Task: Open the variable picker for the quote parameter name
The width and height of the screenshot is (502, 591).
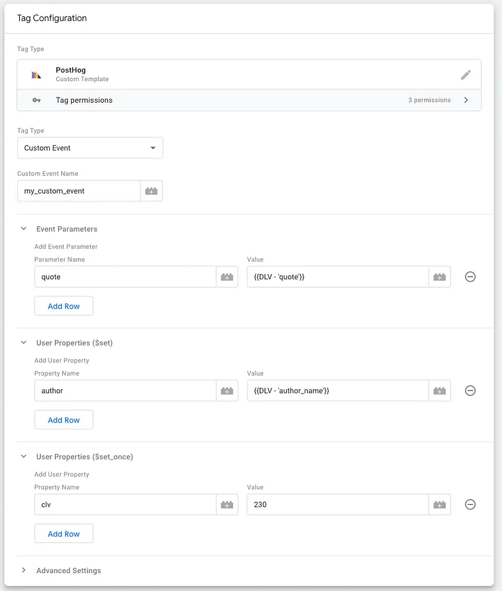Action: pyautogui.click(x=227, y=276)
